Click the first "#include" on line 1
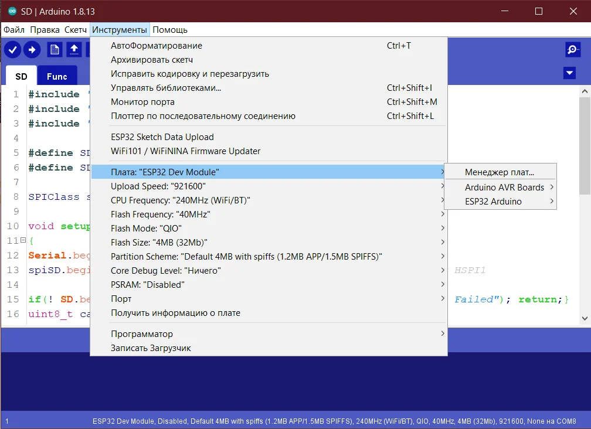Viewport: 591px width, 429px height. tap(54, 94)
